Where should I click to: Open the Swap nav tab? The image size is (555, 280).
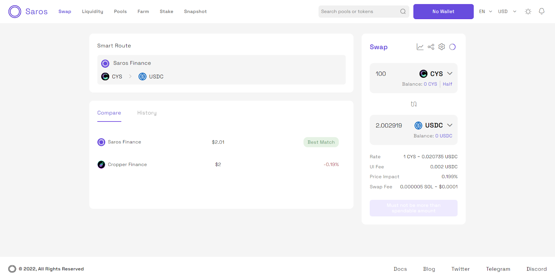65,11
